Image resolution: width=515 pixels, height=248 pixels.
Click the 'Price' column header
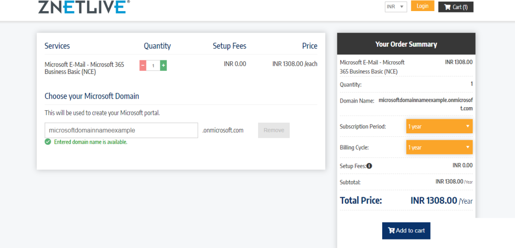click(x=310, y=46)
